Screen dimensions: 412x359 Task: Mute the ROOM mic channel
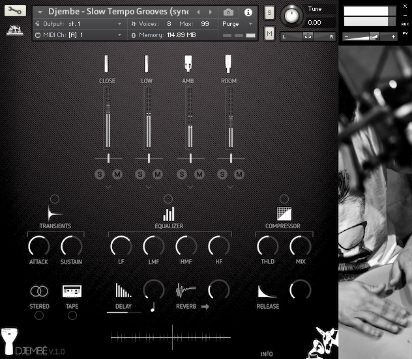(239, 174)
